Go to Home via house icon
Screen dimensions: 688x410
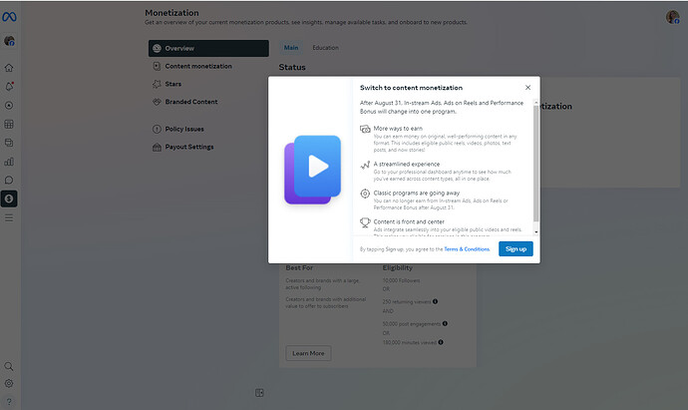[x=9, y=68]
